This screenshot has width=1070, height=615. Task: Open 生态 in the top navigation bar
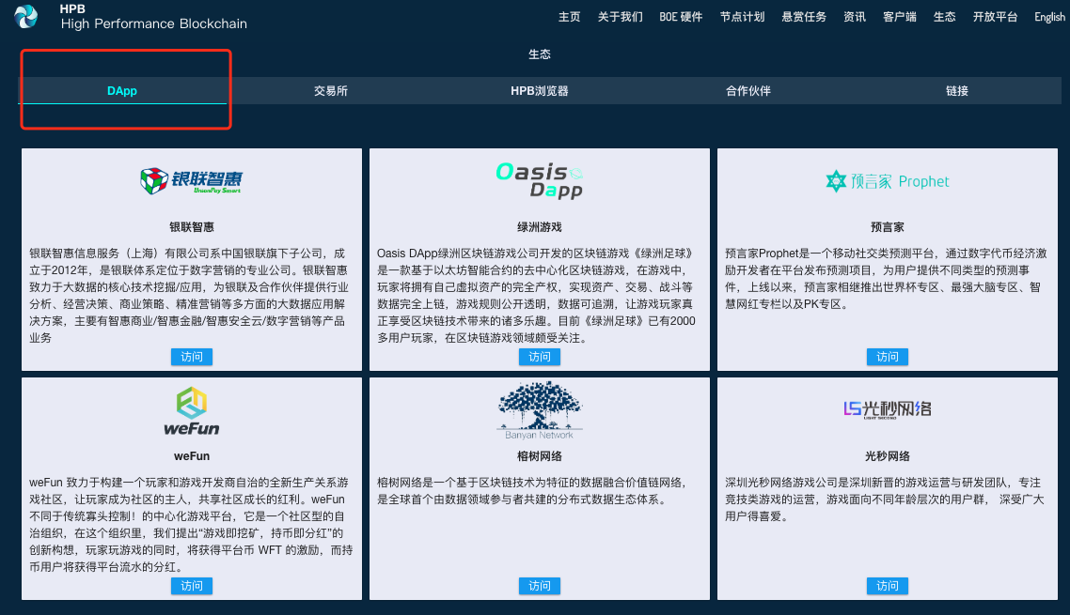coord(944,17)
